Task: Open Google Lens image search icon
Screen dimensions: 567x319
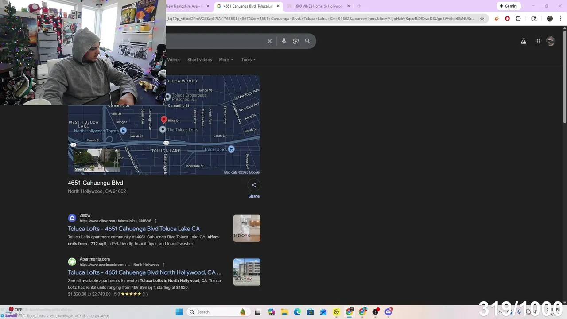Action: pos(296,41)
